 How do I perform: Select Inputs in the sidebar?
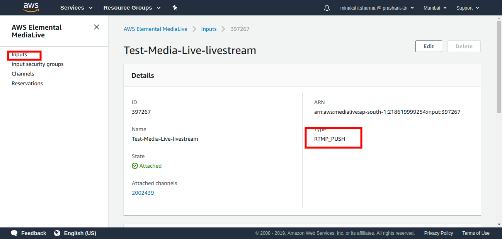pyautogui.click(x=19, y=54)
